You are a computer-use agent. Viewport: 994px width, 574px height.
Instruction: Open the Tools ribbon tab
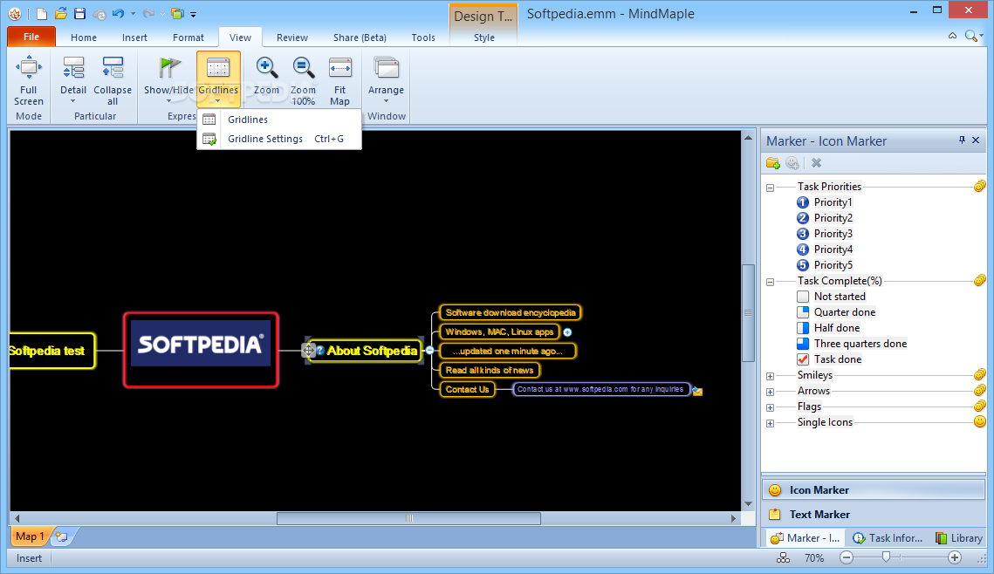[x=423, y=38]
